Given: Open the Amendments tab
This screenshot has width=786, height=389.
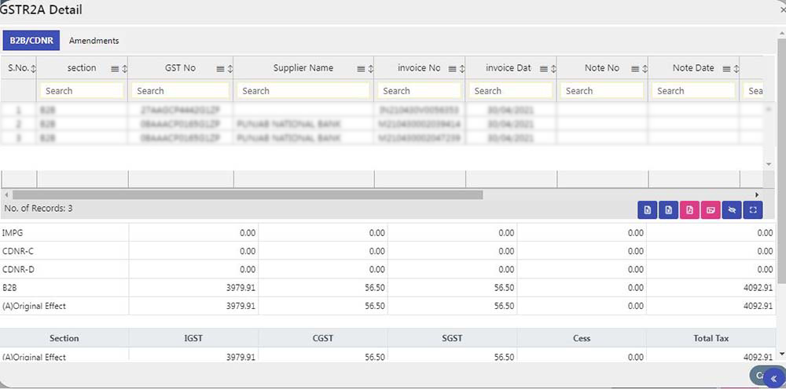Looking at the screenshot, I should point(94,40).
